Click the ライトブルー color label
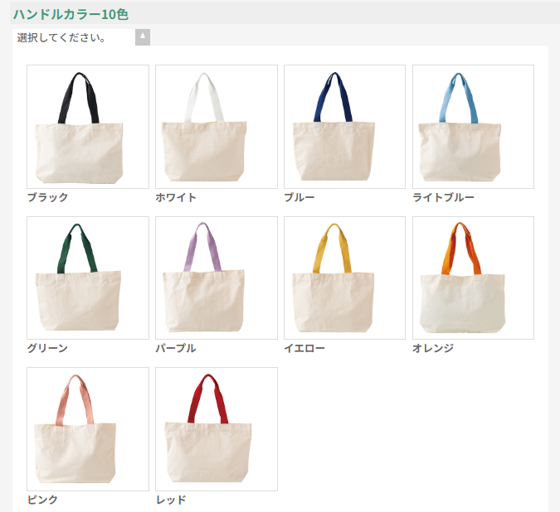 pyautogui.click(x=443, y=197)
